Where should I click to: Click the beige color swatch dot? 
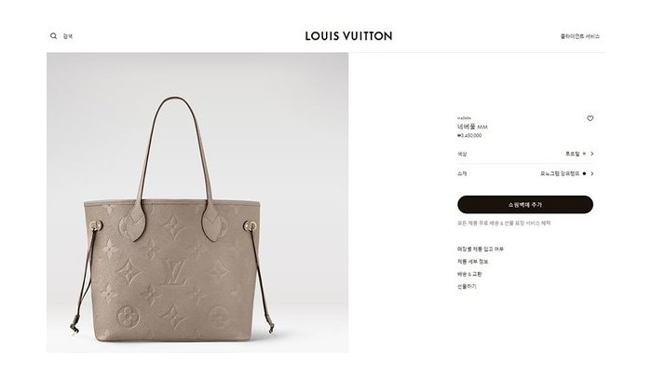pos(584,154)
